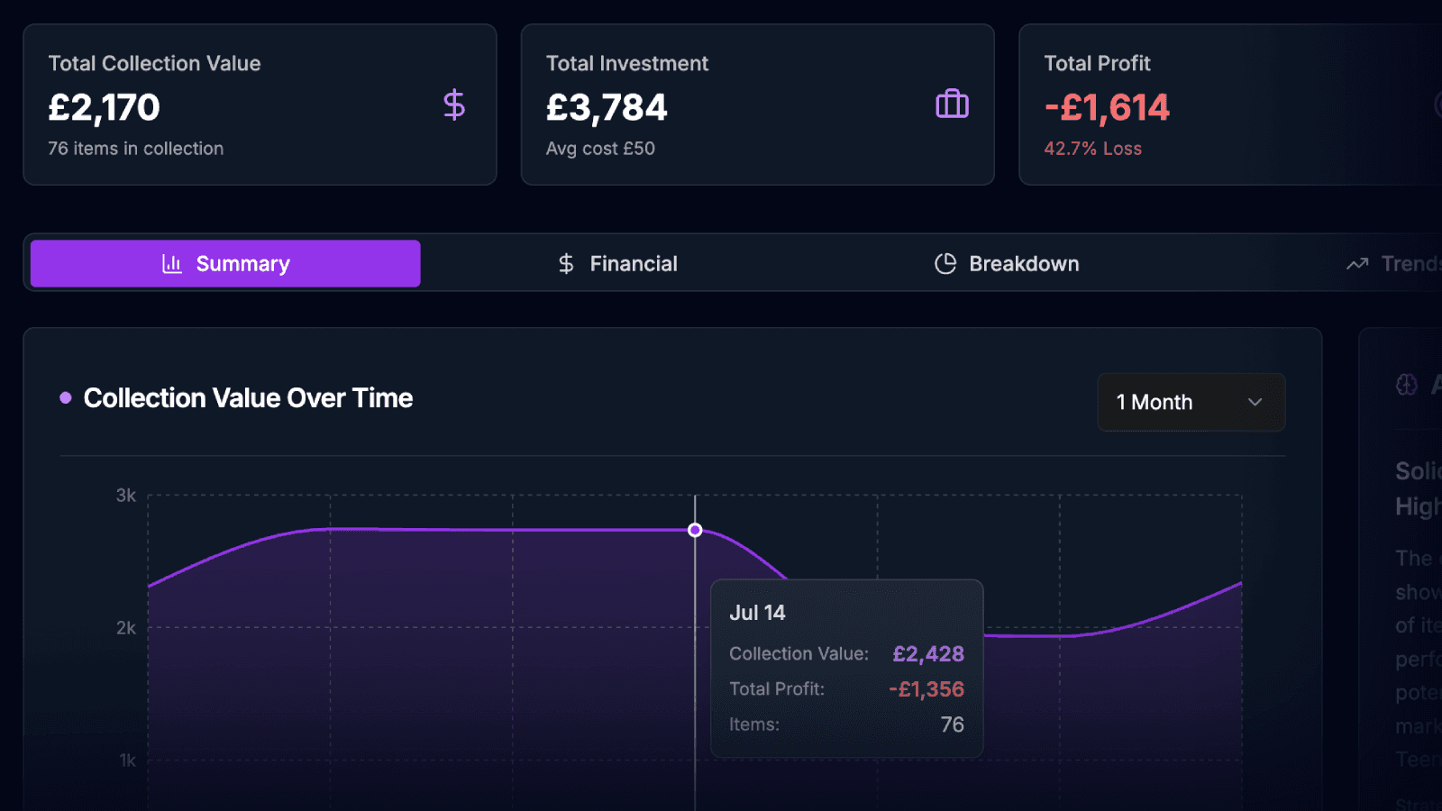Image resolution: width=1442 pixels, height=811 pixels.
Task: Click the Collection Value Over Time heading
Action: pos(248,397)
